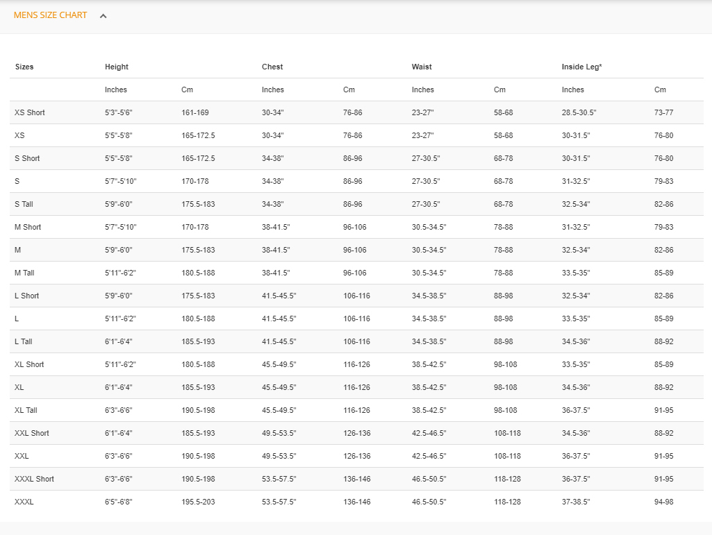The height and width of the screenshot is (535, 712).
Task: Click the upward chevron next to chart title
Action: [x=103, y=15]
